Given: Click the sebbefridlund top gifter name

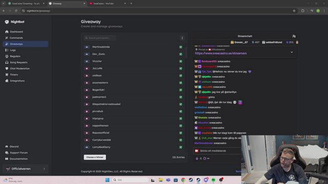Looking at the screenshot, I should click(274, 42).
